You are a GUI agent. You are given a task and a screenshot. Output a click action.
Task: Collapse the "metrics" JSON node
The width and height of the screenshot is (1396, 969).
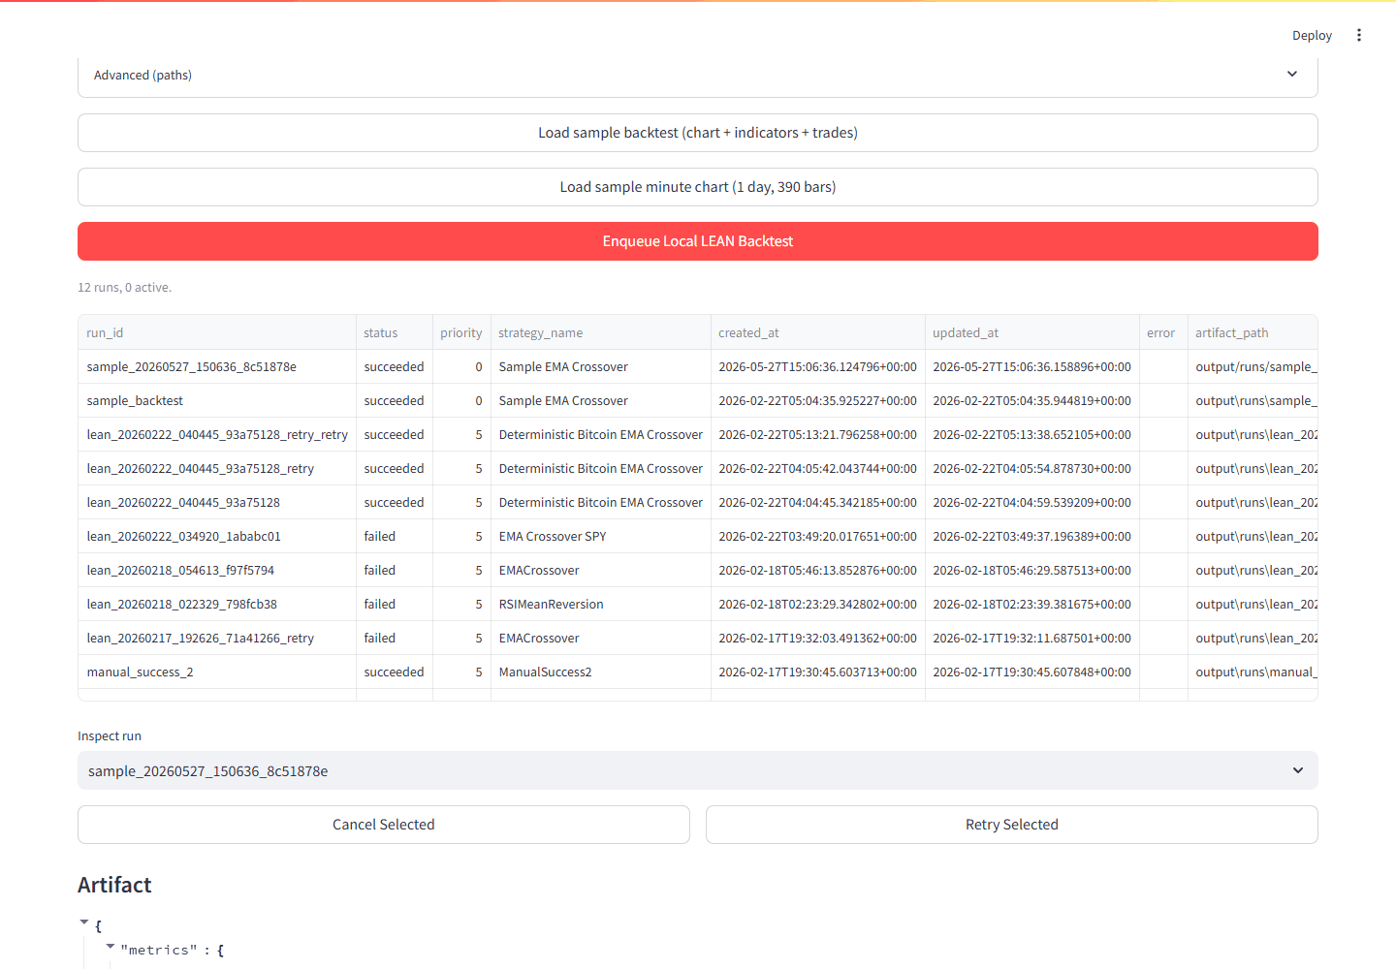point(111,947)
